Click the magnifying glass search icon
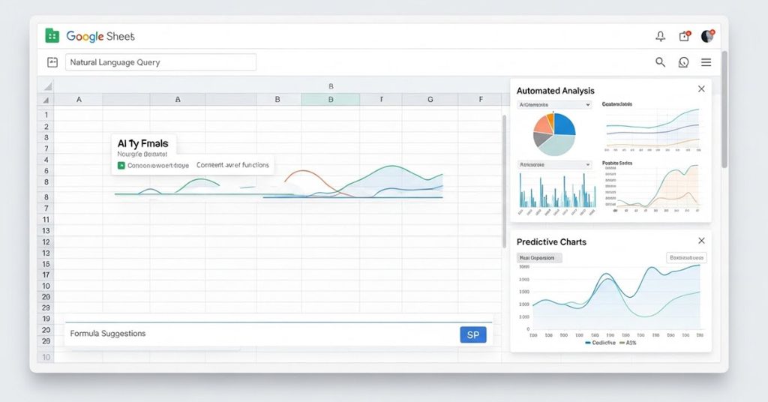The image size is (768, 402). 660,62
